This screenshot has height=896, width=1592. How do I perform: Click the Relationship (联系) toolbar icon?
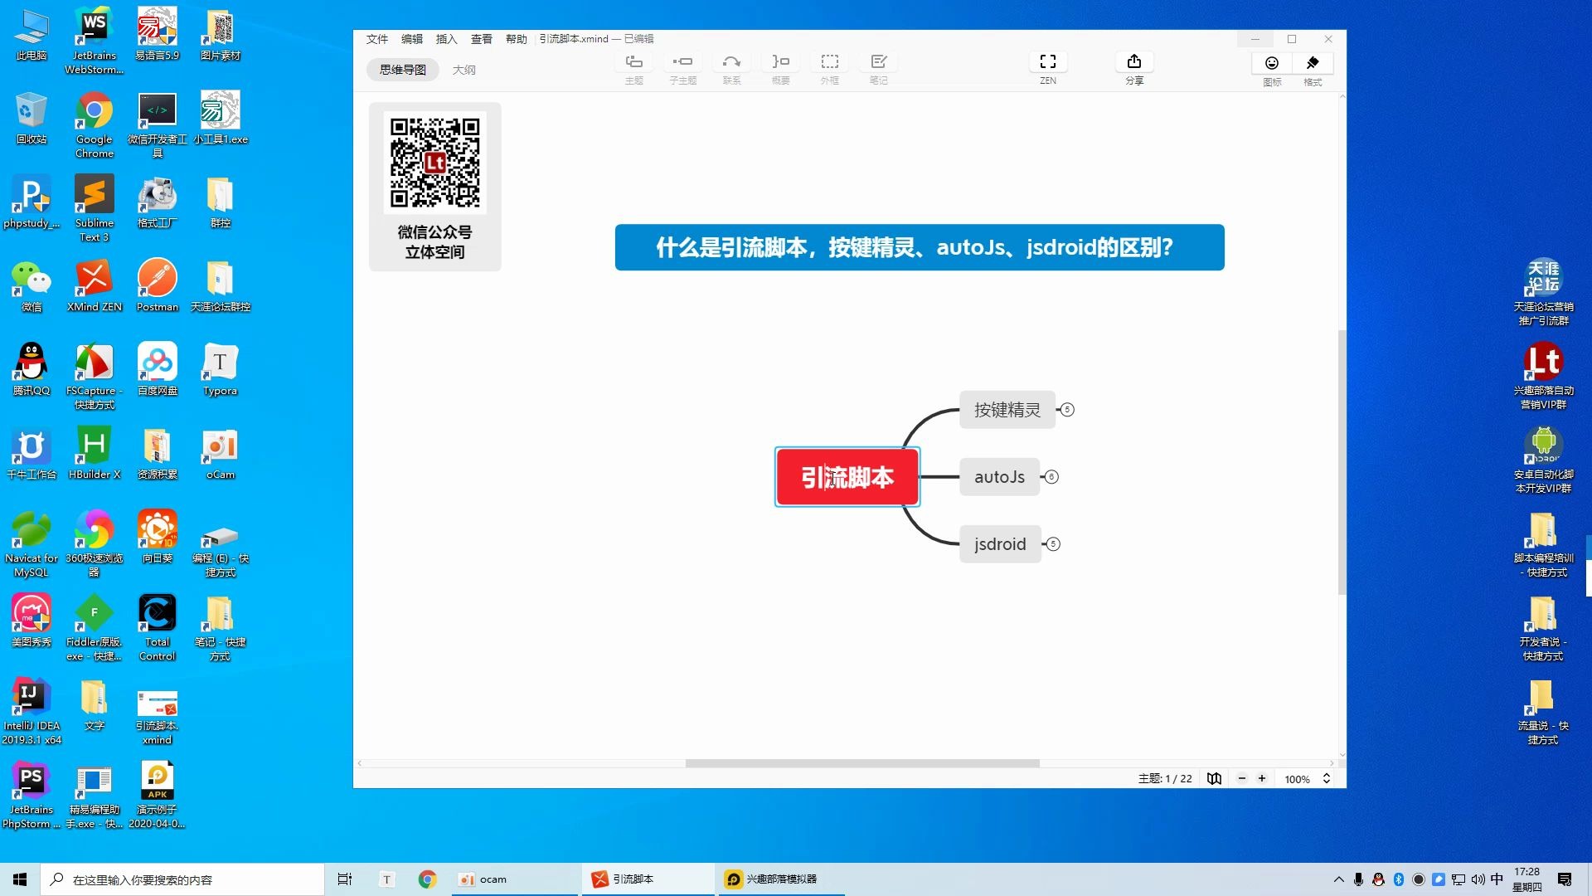click(x=731, y=62)
